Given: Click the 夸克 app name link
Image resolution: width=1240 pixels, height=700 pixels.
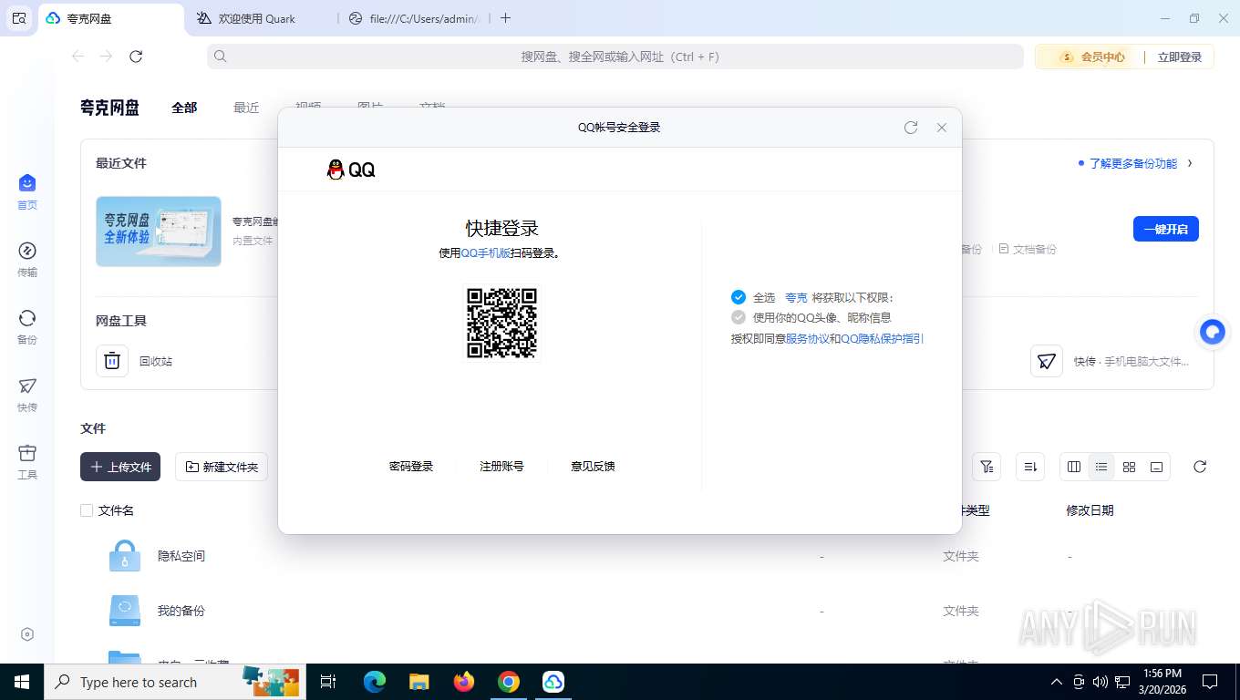Looking at the screenshot, I should pyautogui.click(x=796, y=298).
